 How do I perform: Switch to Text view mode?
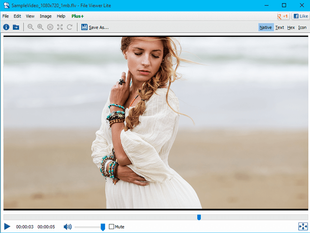point(279,27)
